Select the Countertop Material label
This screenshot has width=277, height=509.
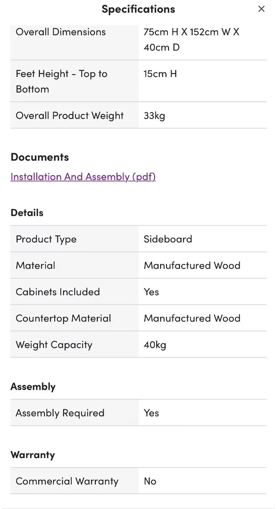63,318
